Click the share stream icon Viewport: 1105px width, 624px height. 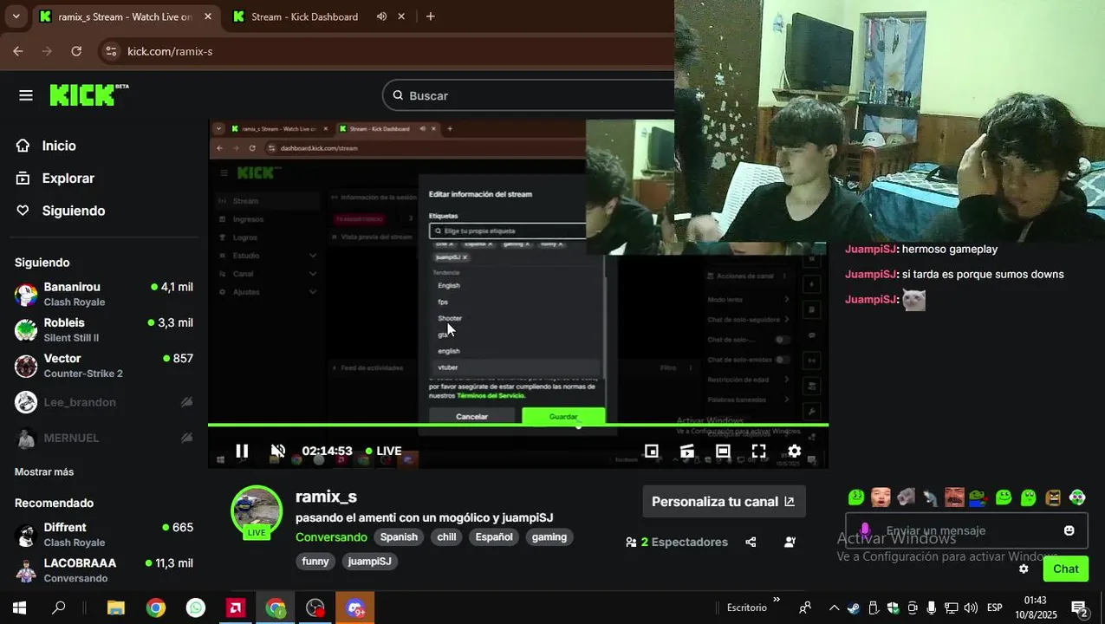[x=751, y=543]
